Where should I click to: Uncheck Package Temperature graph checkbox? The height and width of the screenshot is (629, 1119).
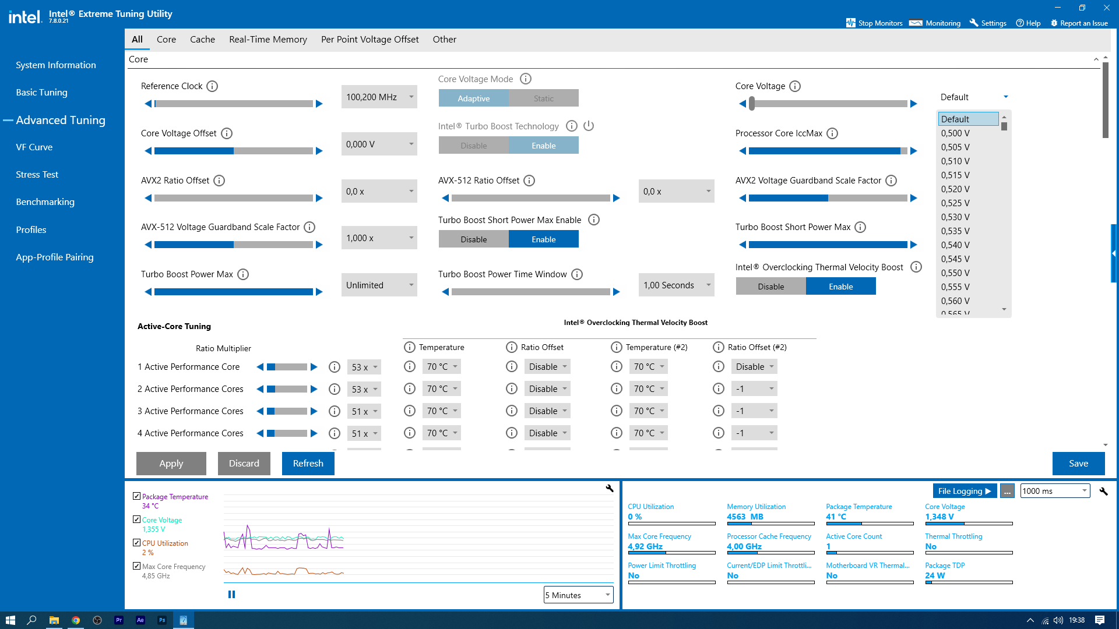pyautogui.click(x=136, y=496)
